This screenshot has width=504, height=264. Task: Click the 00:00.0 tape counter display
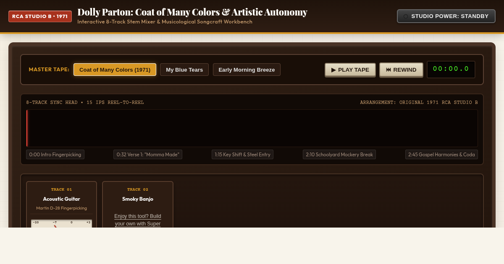tap(451, 70)
